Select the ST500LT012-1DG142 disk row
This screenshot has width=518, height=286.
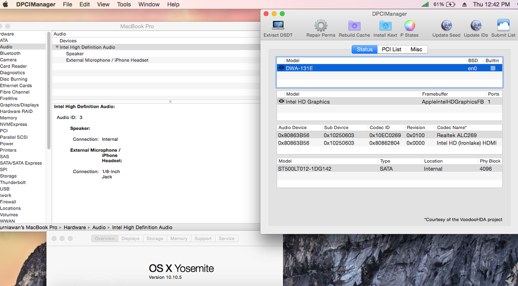pyautogui.click(x=389, y=169)
